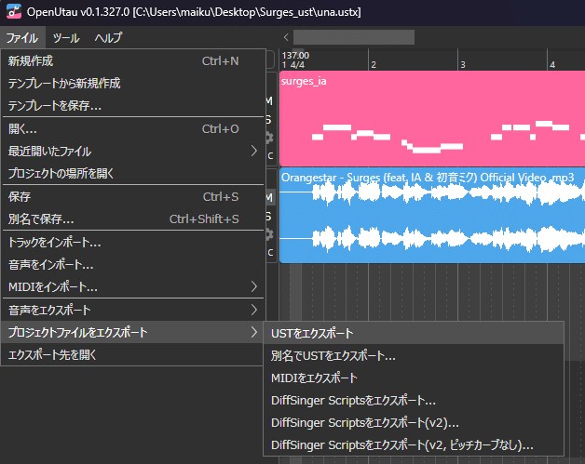Expand the 最近開いたファイル submenu arrow
Image resolution: width=585 pixels, height=464 pixels.
(254, 152)
